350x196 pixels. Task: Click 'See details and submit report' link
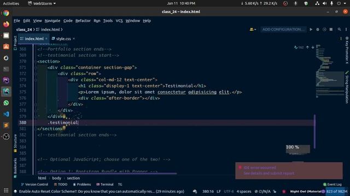coord(269,173)
